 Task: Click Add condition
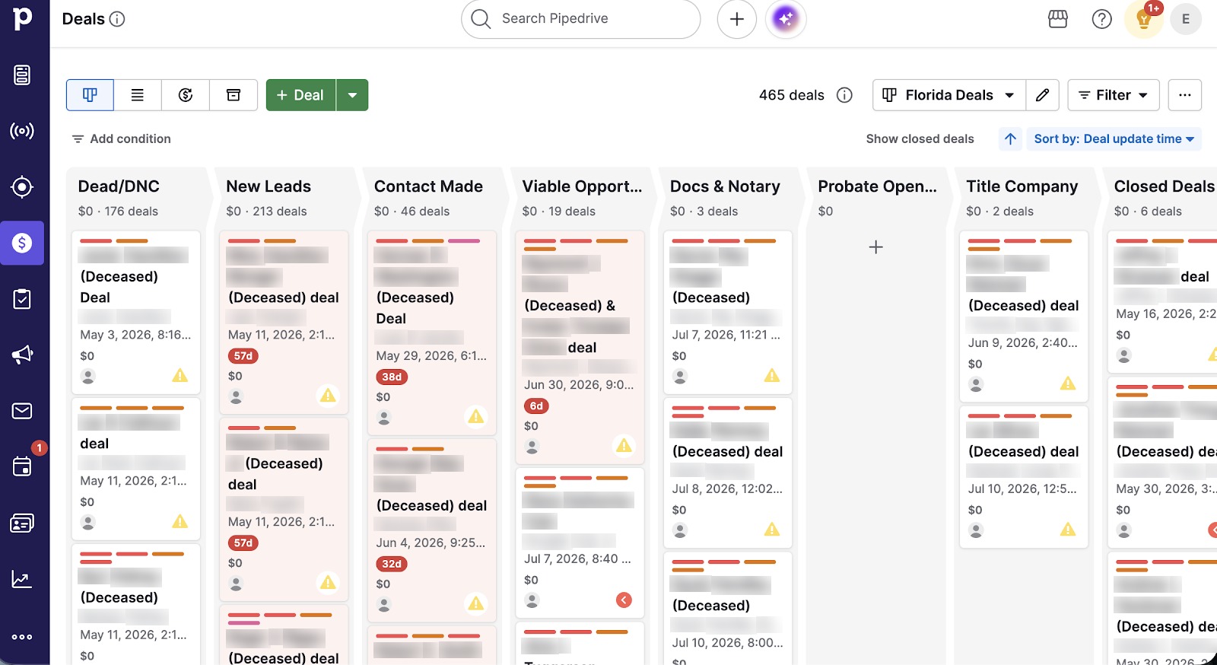pyautogui.click(x=121, y=138)
